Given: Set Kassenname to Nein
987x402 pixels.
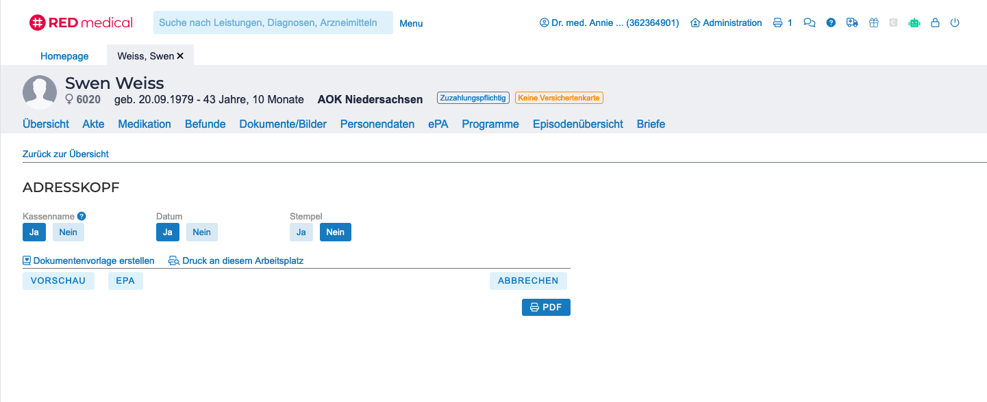Looking at the screenshot, I should point(68,232).
